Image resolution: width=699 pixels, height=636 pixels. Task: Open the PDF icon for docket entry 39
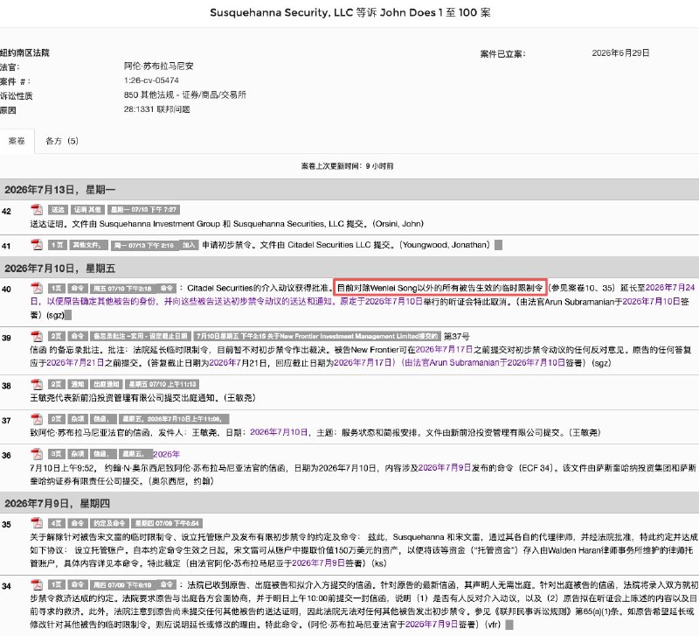point(37,336)
